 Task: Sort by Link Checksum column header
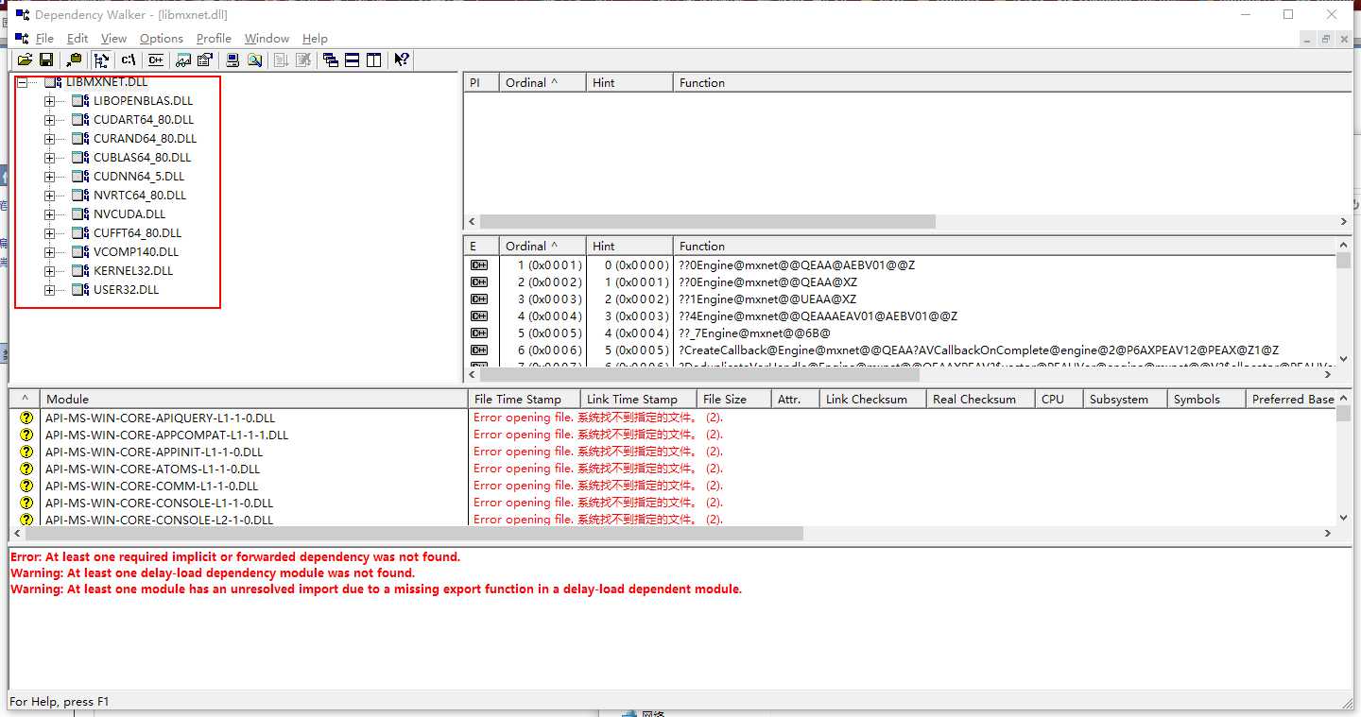point(873,400)
